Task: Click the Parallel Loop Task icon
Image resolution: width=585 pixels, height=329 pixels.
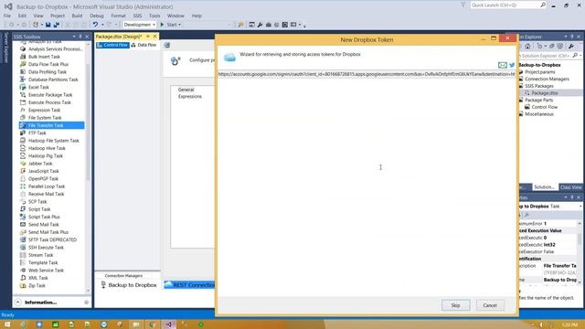Action: [23, 186]
